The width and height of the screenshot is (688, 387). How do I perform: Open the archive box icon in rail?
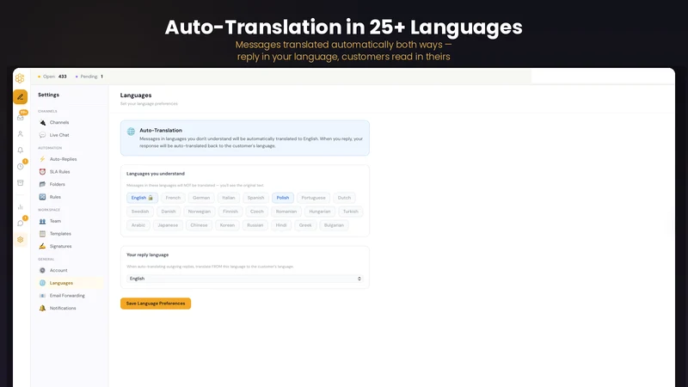20,182
